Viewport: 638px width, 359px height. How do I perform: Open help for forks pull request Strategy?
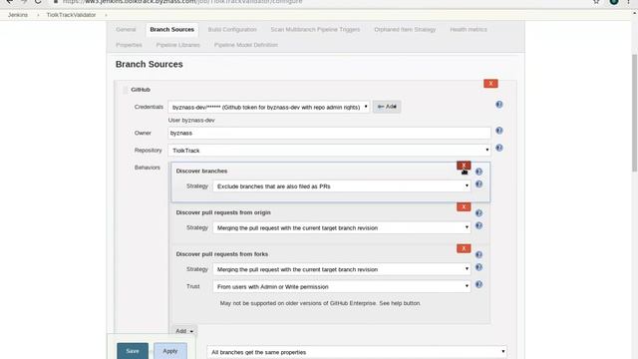click(x=478, y=267)
